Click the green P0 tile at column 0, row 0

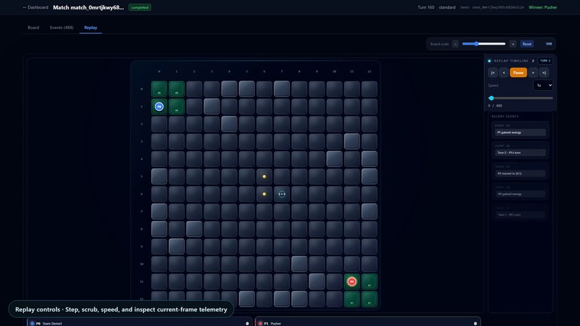159,89
